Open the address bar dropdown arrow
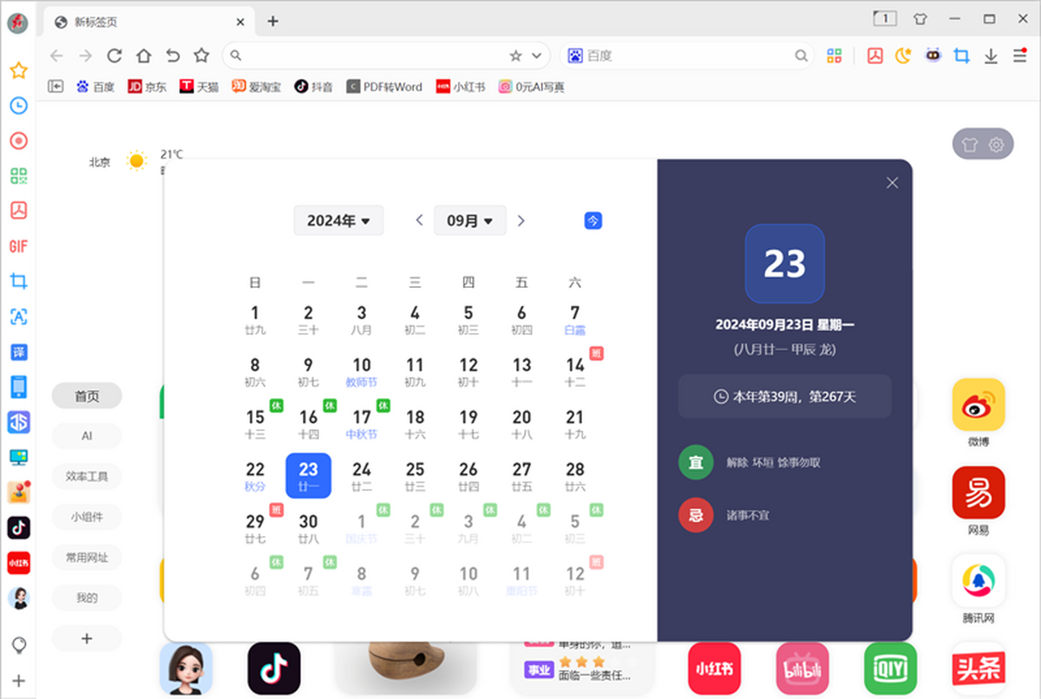Viewport: 1041px width, 699px height. pos(536,56)
